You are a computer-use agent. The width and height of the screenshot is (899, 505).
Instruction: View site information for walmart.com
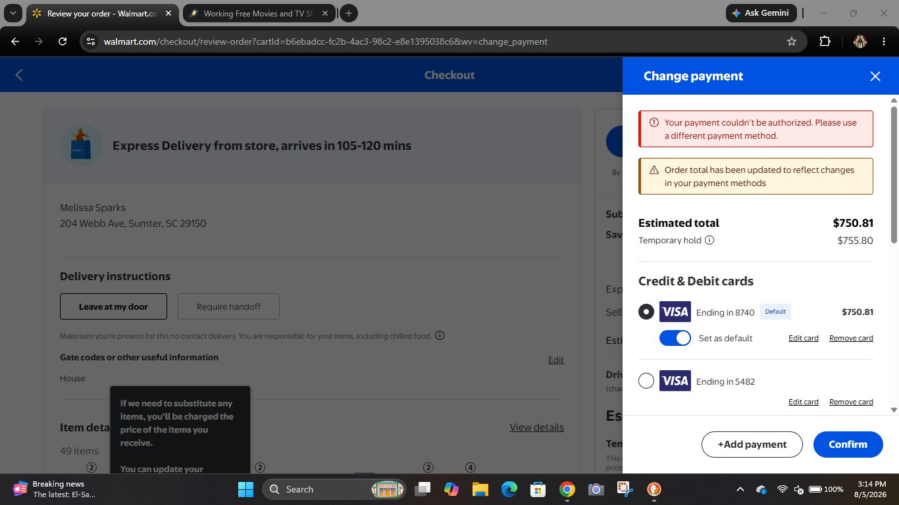click(x=91, y=41)
